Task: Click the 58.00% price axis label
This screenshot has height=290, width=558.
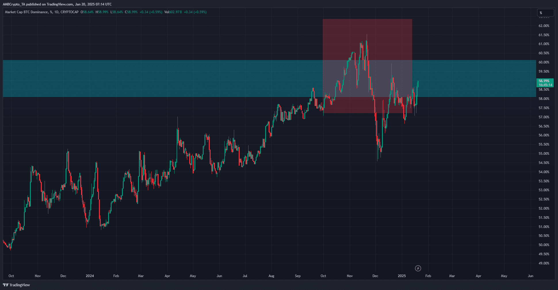Action: [x=544, y=99]
